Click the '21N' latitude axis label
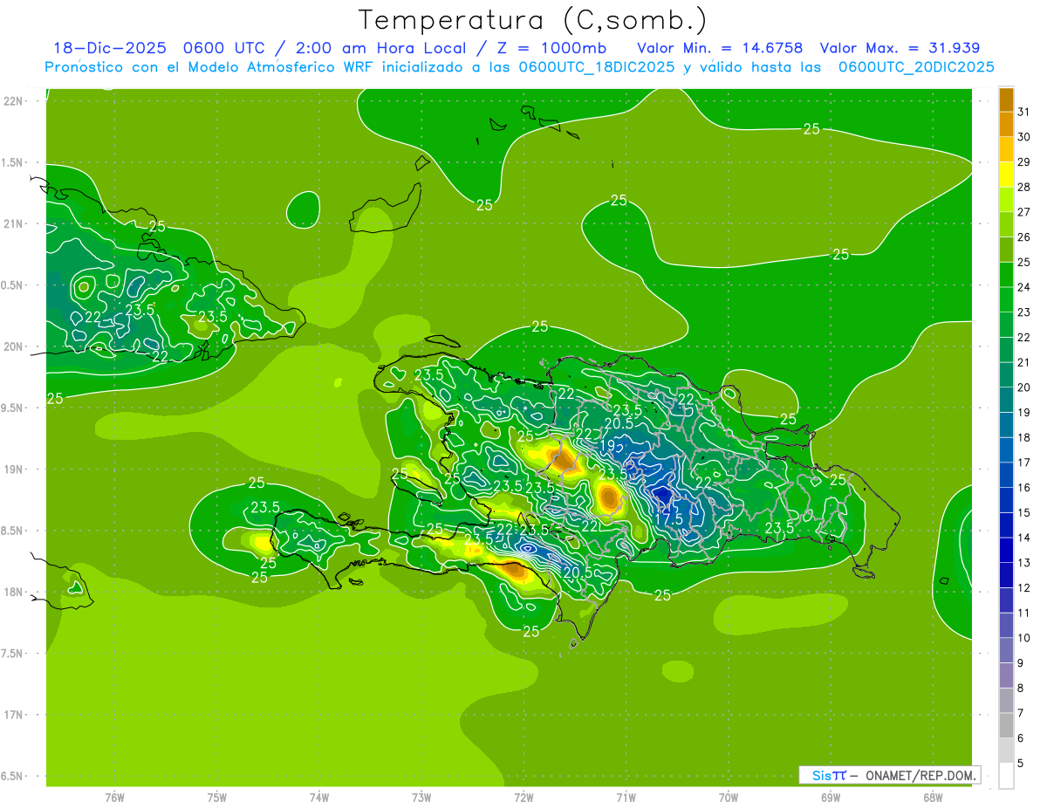 pyautogui.click(x=13, y=224)
